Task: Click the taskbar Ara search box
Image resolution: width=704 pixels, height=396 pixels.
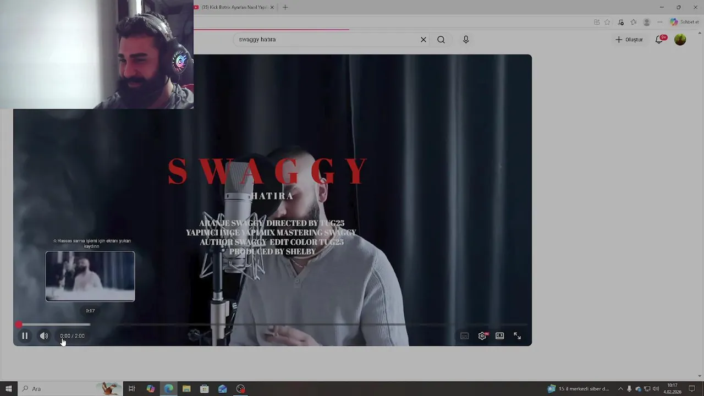Action: click(71, 389)
